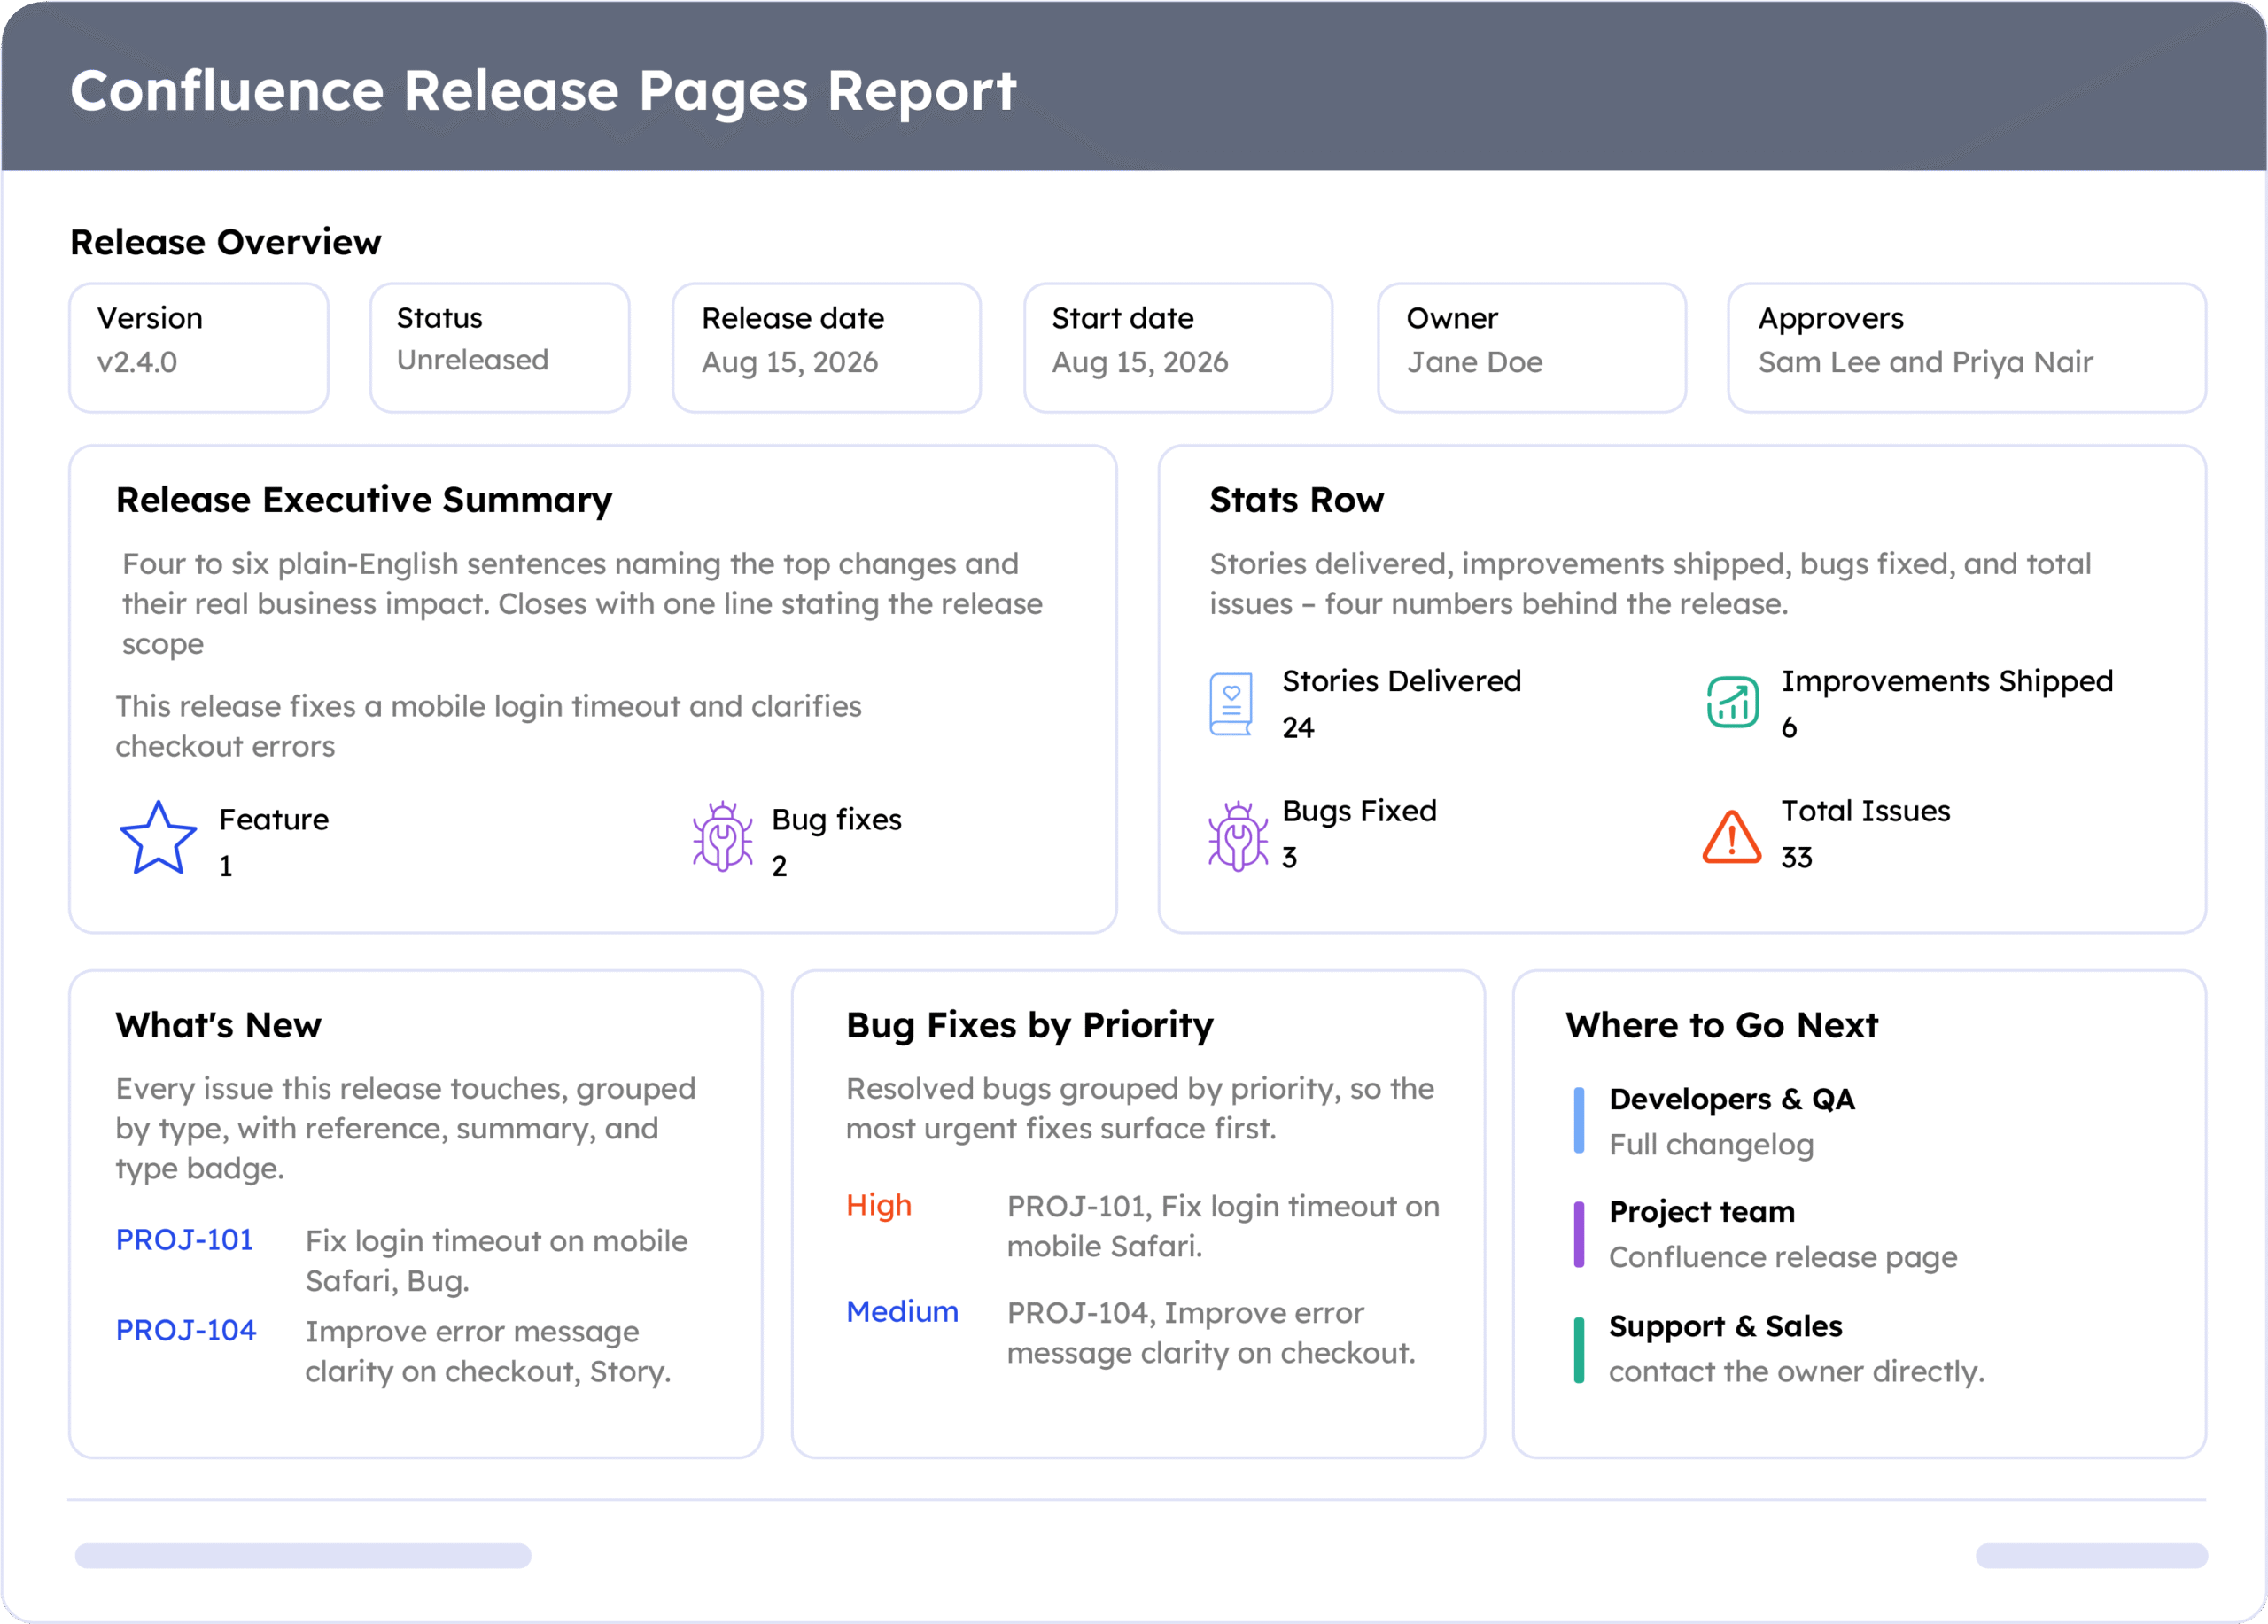Click the Start date card
The width and height of the screenshot is (2268, 1624).
[1178, 348]
